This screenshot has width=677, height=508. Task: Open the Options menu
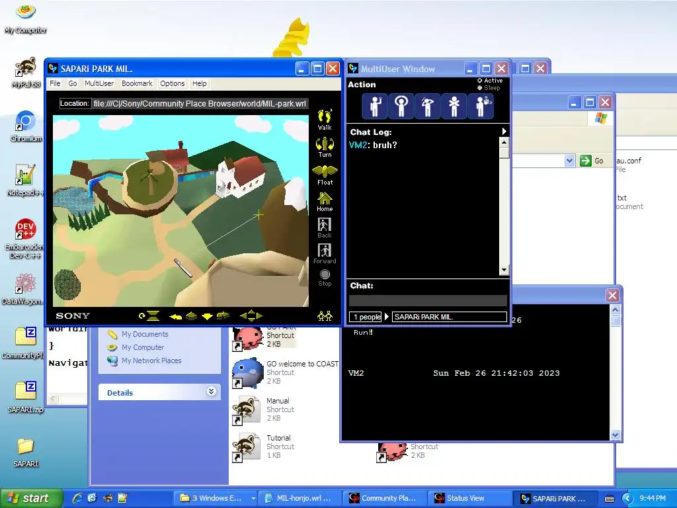point(173,83)
